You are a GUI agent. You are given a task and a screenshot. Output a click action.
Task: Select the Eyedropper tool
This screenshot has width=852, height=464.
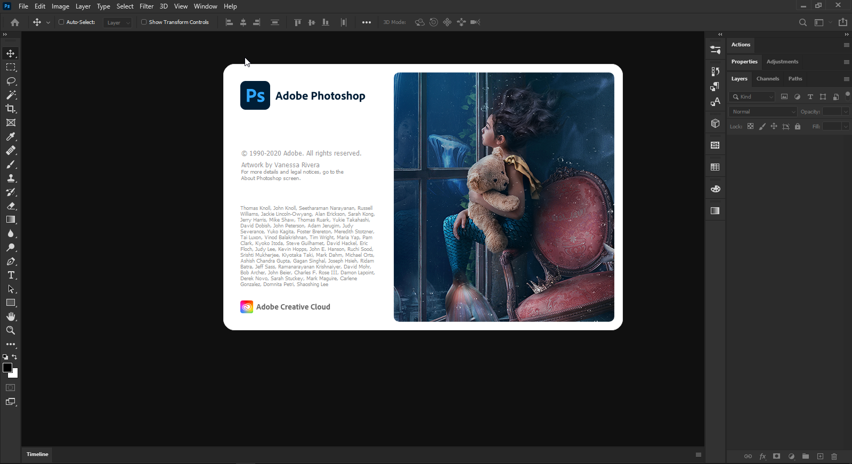pos(11,136)
